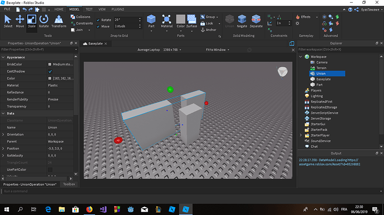Click the Negate solid modeling tool

click(242, 21)
